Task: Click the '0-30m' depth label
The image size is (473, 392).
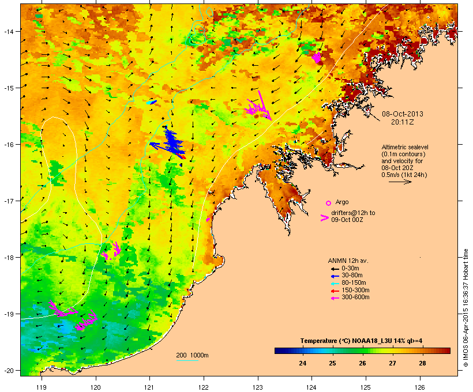Action: pos(350,269)
